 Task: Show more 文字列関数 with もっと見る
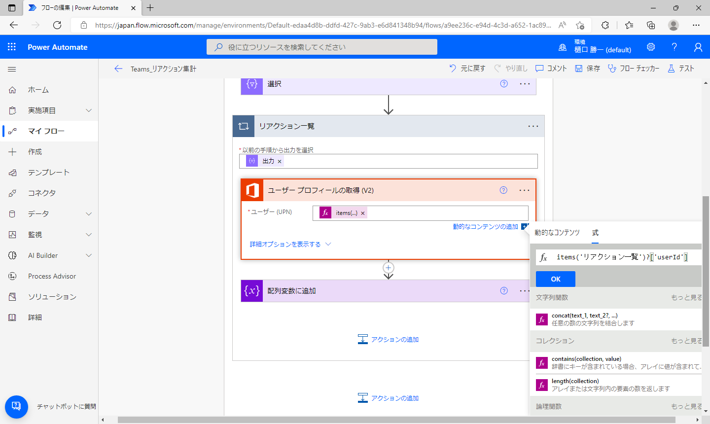tap(686, 298)
